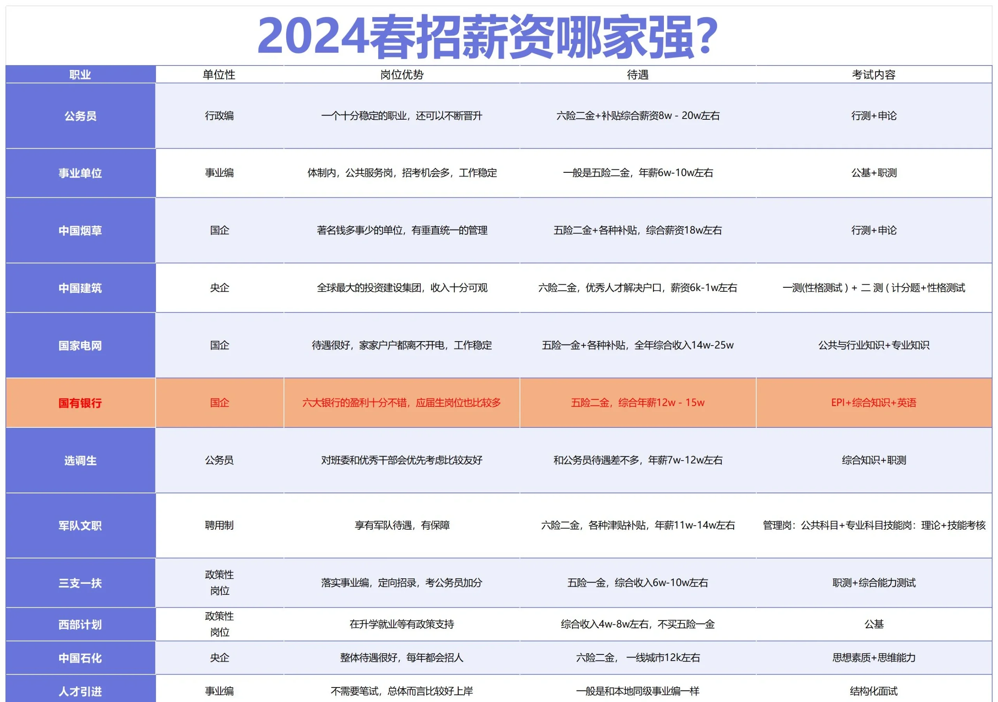Click the '中国烟草' row label
998x702 pixels.
80,230
